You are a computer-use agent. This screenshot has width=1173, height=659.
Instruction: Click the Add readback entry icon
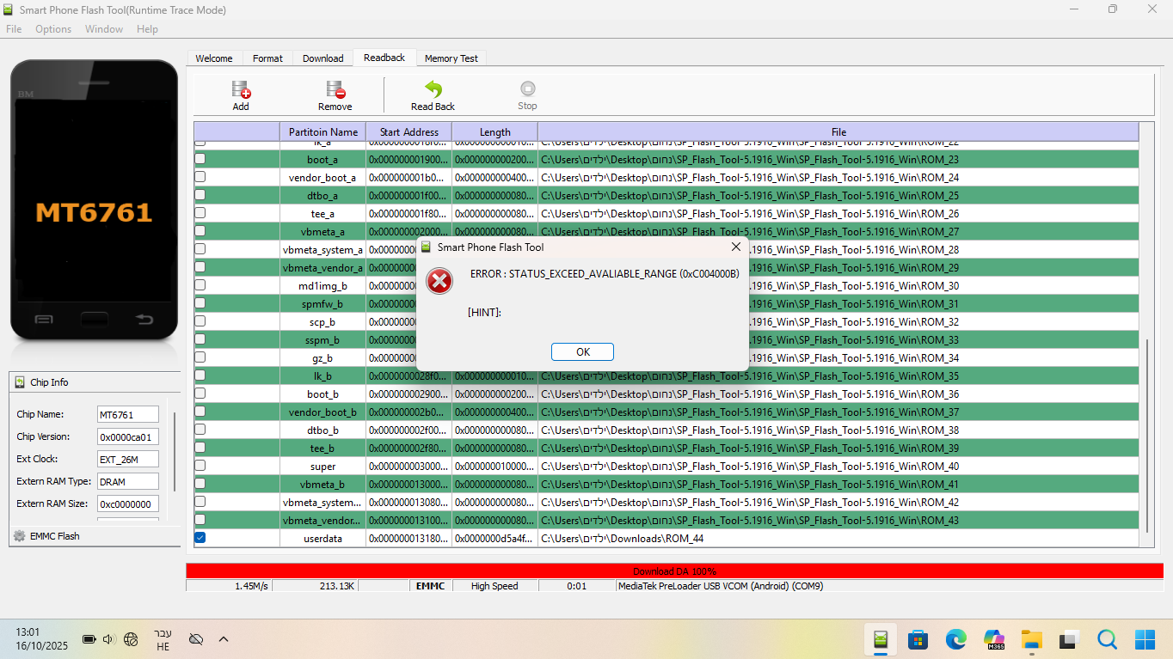(x=241, y=89)
